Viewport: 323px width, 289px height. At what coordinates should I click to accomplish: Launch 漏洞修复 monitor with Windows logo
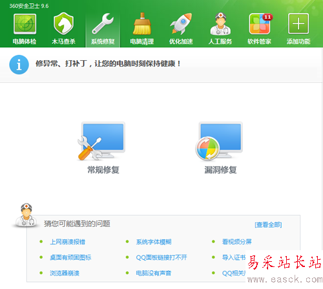219,142
